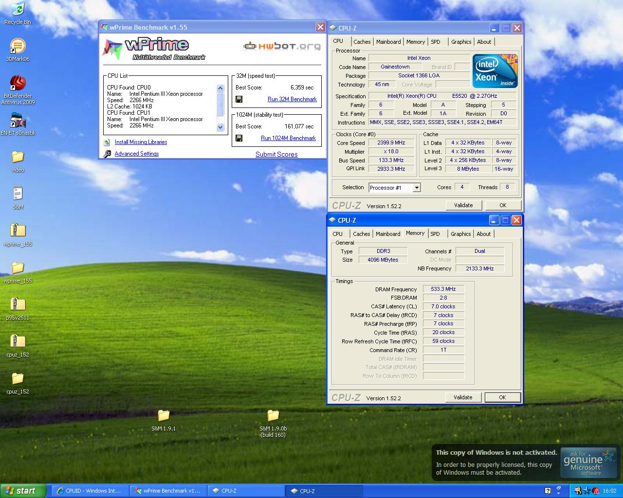This screenshot has height=498, width=623.
Task: Click OK in lower CPU-Z Memory window
Action: click(502, 397)
